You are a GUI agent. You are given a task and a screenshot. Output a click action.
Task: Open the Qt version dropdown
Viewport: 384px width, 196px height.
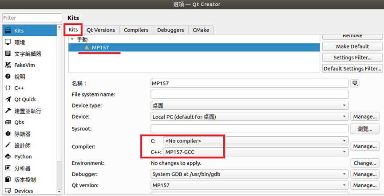(249, 185)
